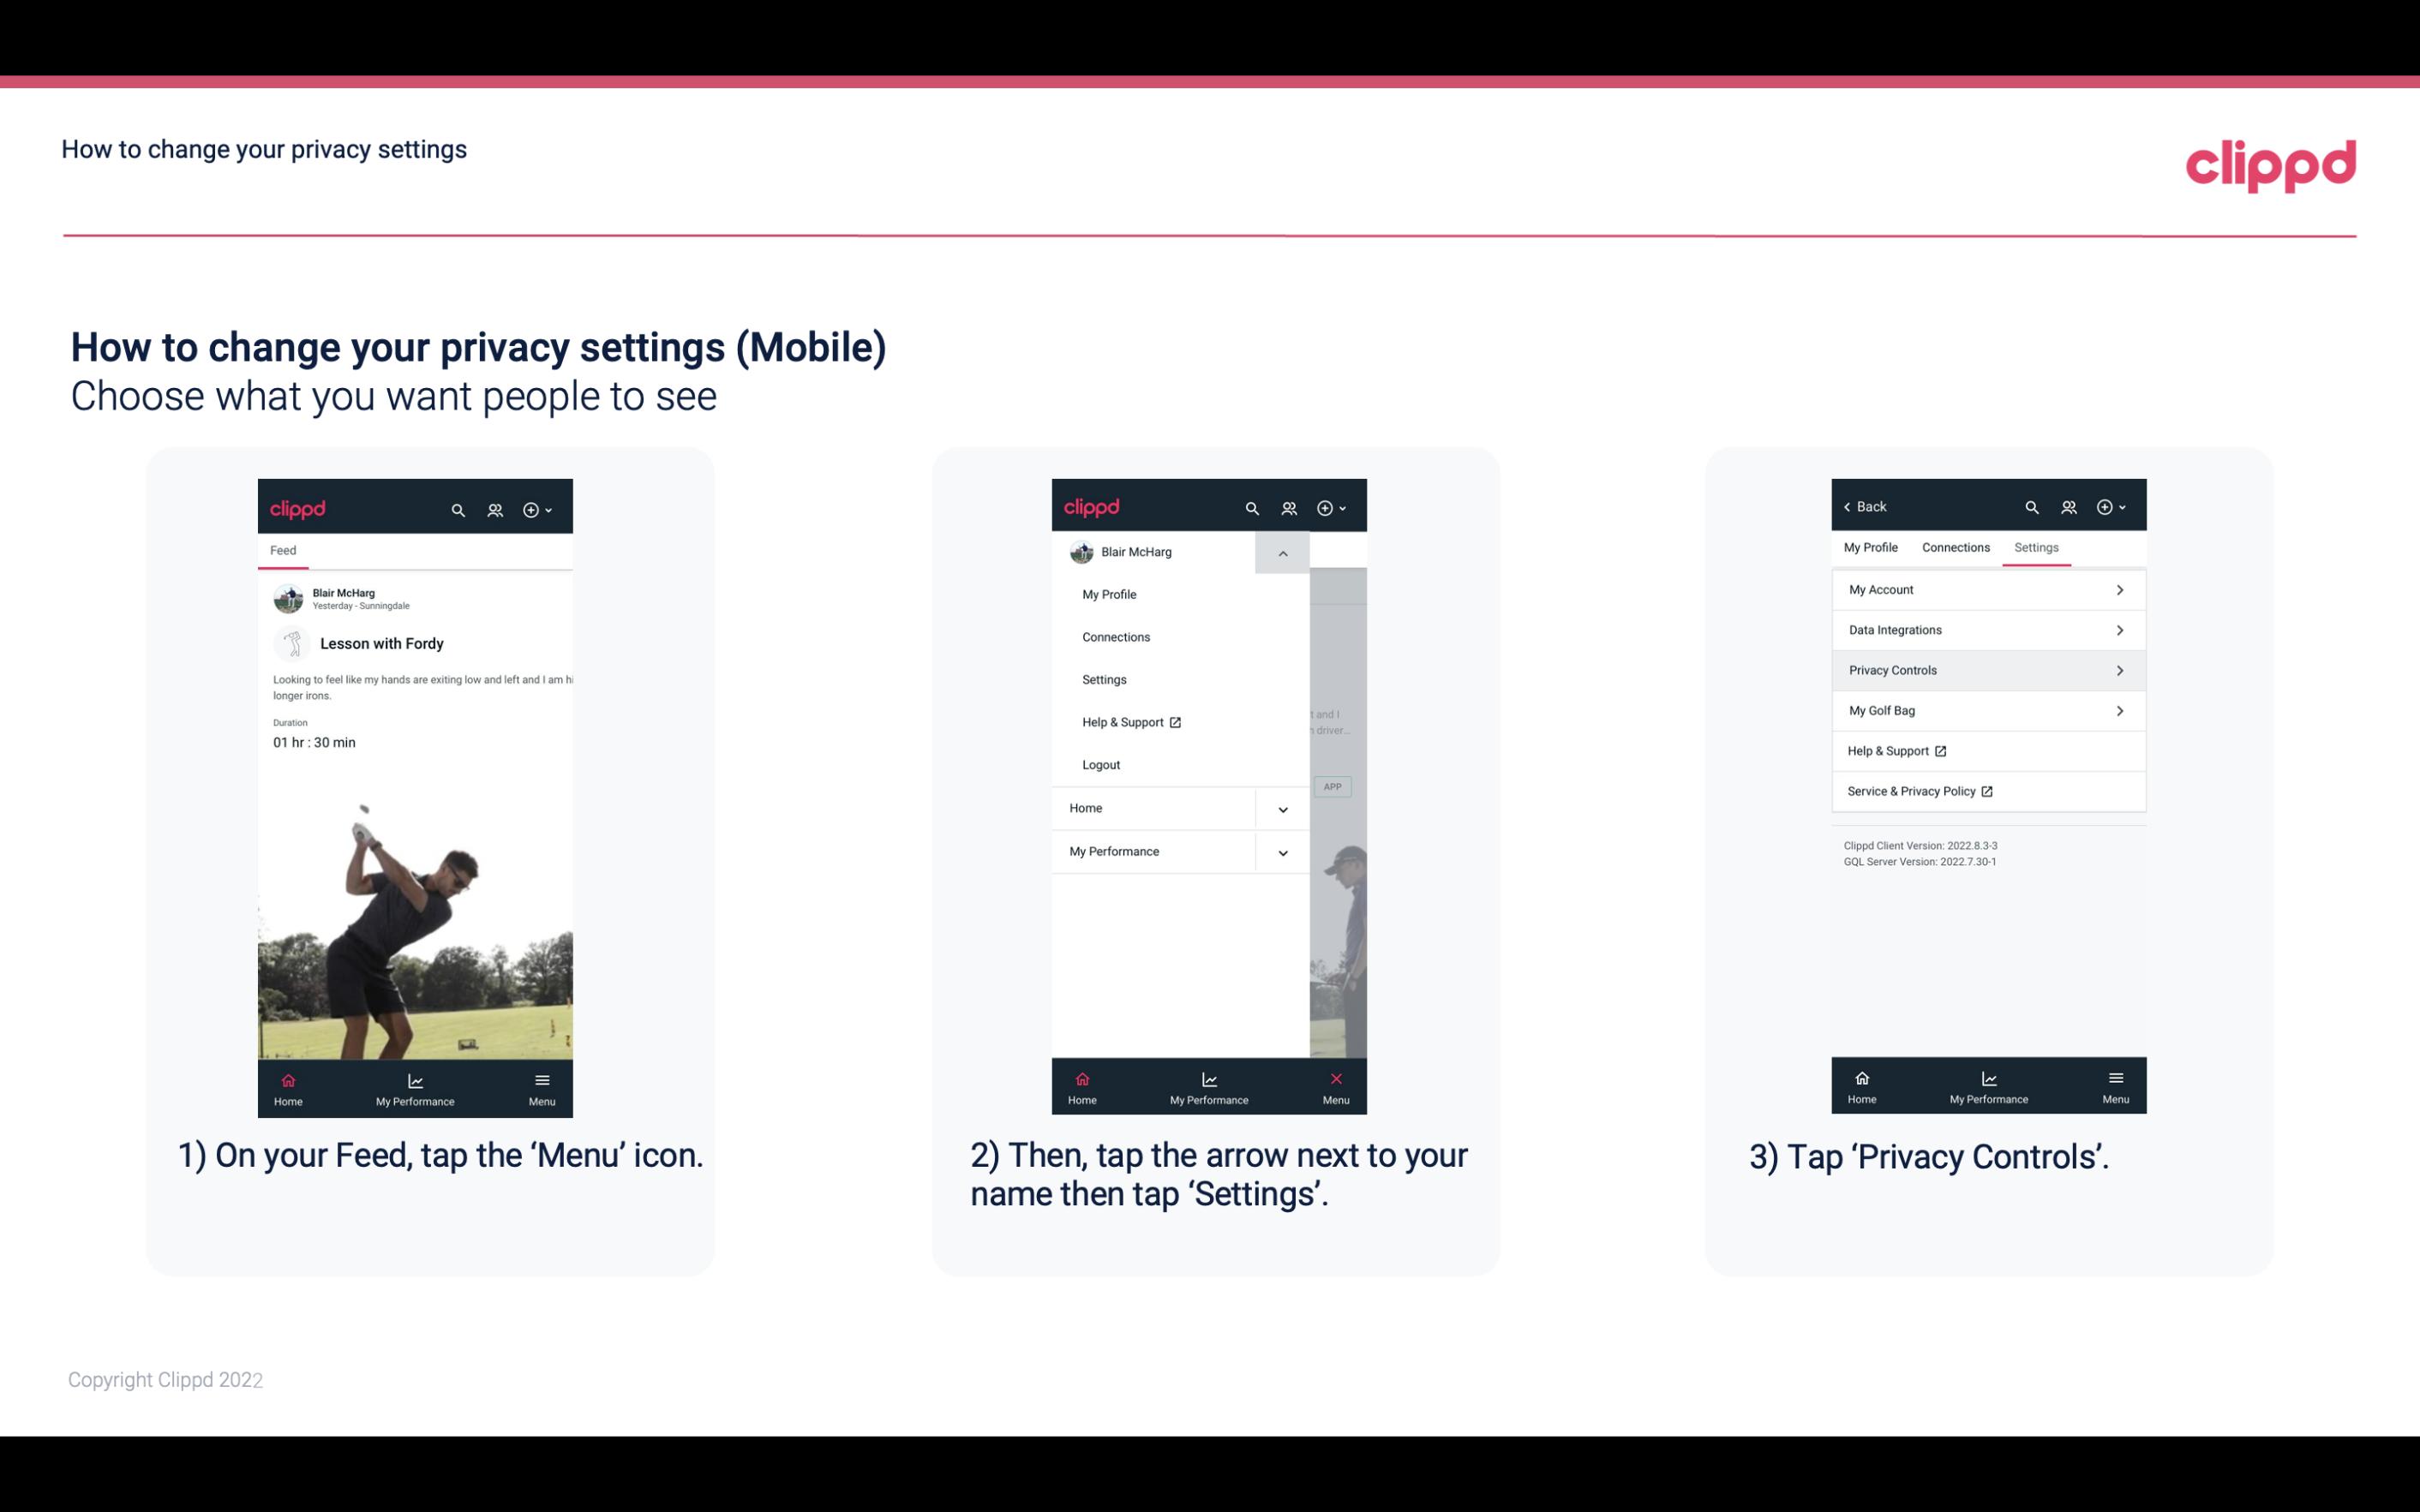Select the Settings tab in profile

tap(2037, 547)
